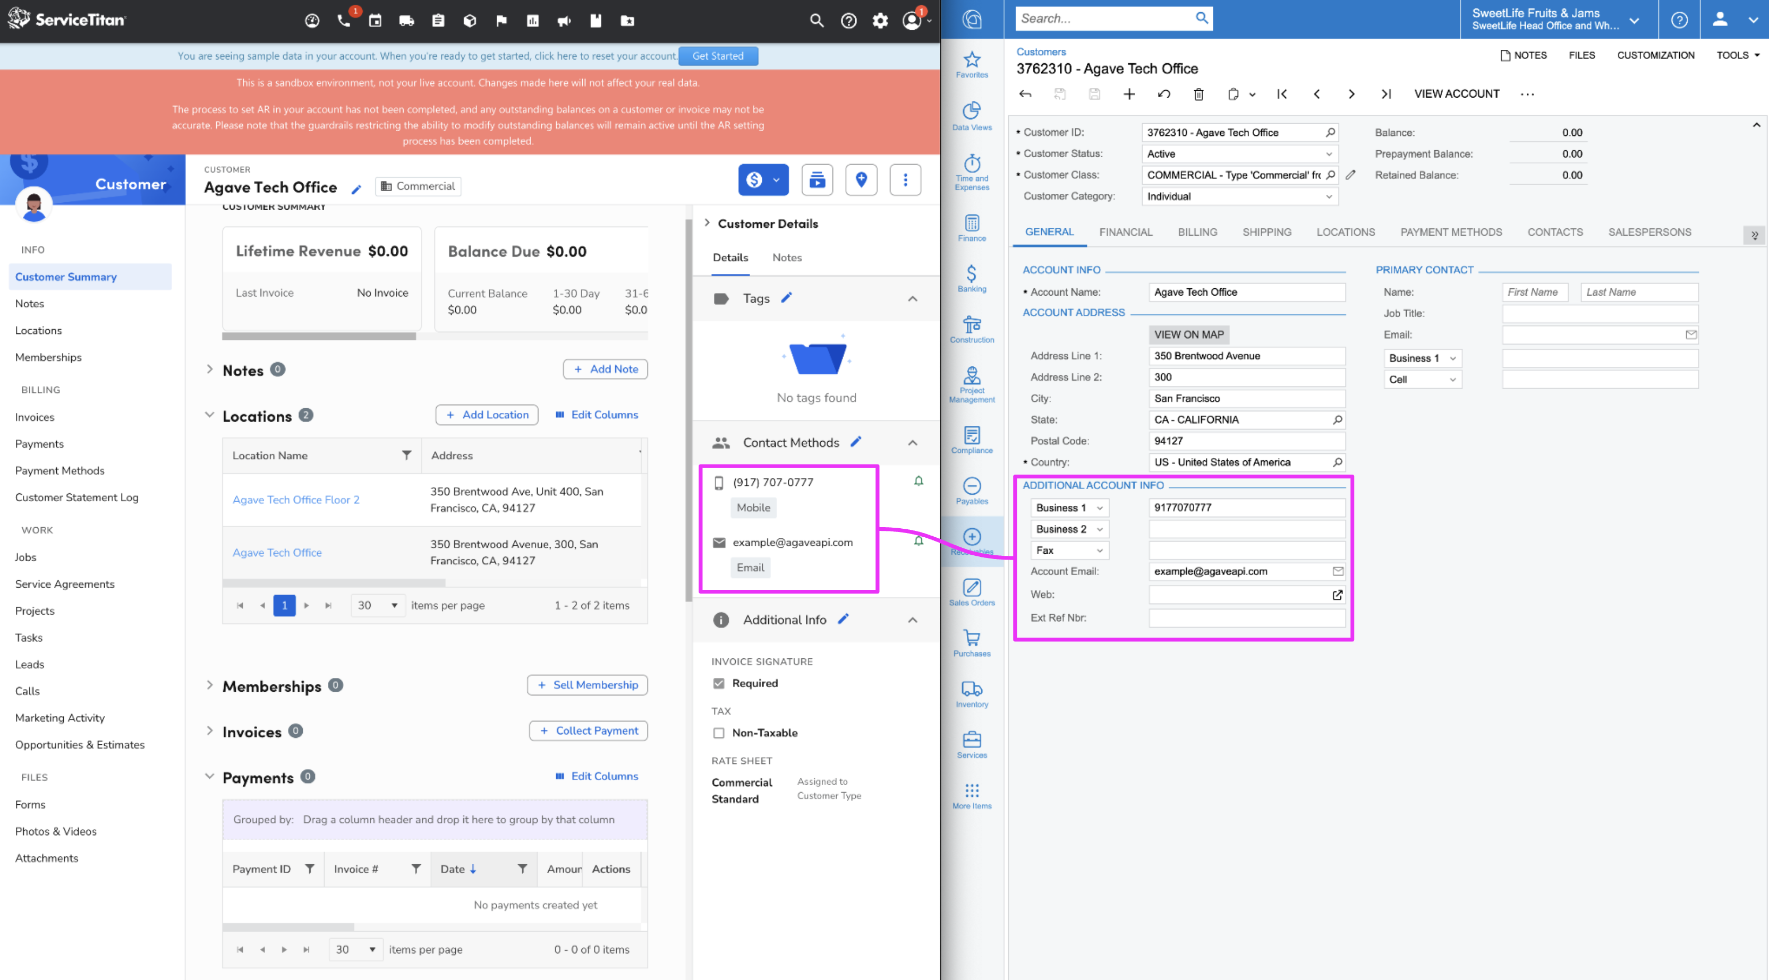Image resolution: width=1769 pixels, height=980 pixels.
Task: Edit customer name with pencil icon
Action: [x=356, y=188]
